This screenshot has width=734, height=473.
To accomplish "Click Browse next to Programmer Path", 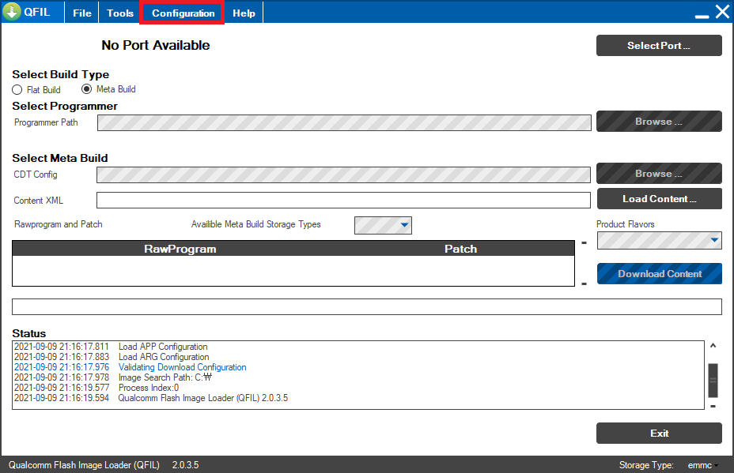I will [x=659, y=122].
